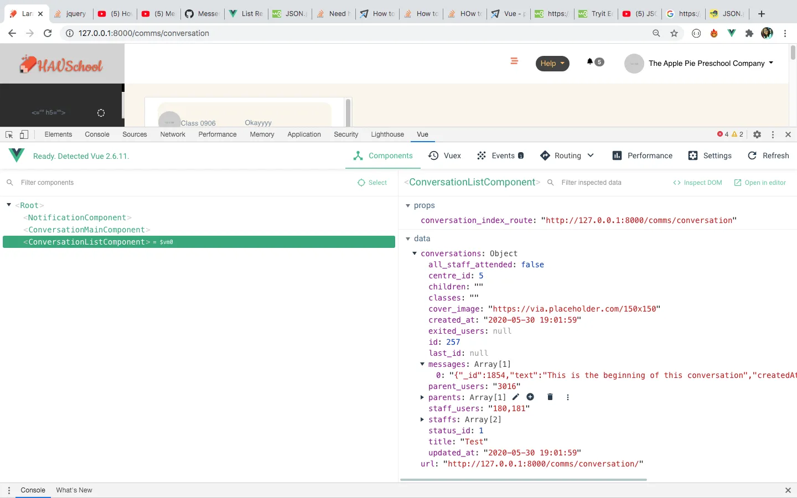
Task: Click the red errors count indicator
Action: [x=723, y=134]
